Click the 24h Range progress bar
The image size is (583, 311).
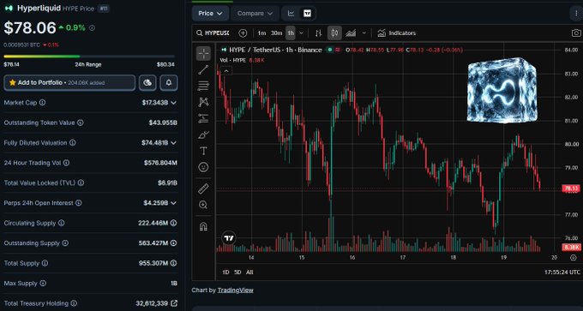click(89, 56)
